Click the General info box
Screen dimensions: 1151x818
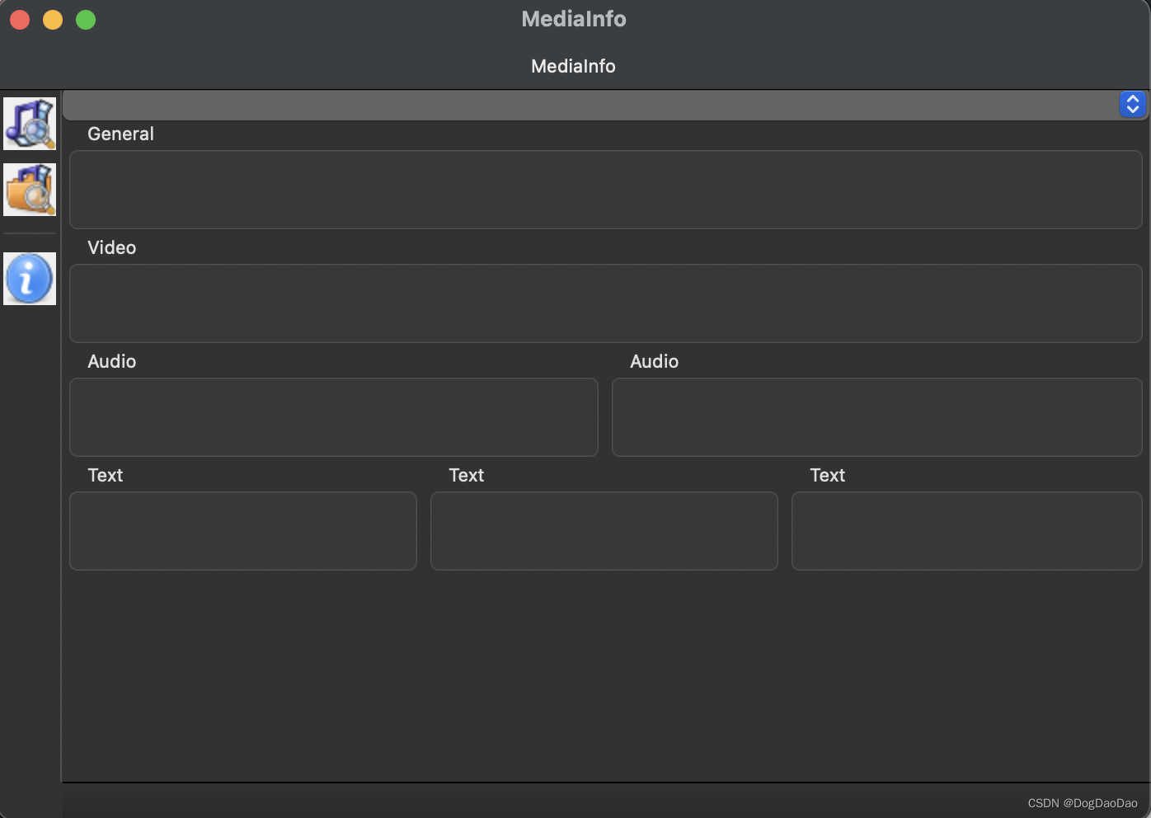coord(605,190)
